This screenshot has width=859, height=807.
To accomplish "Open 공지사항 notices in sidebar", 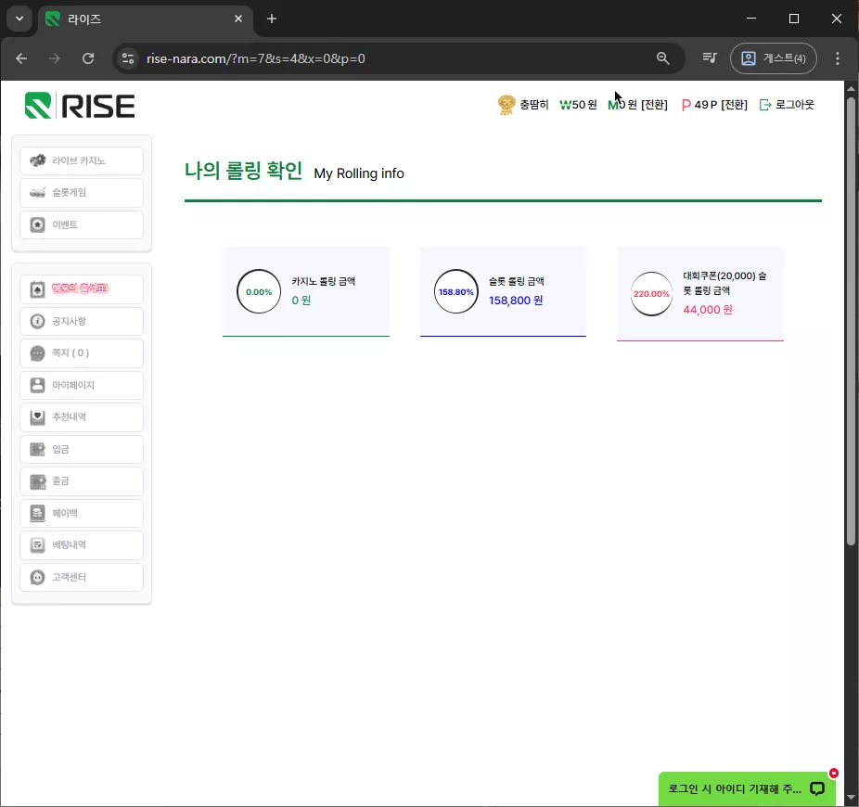I will pos(82,321).
